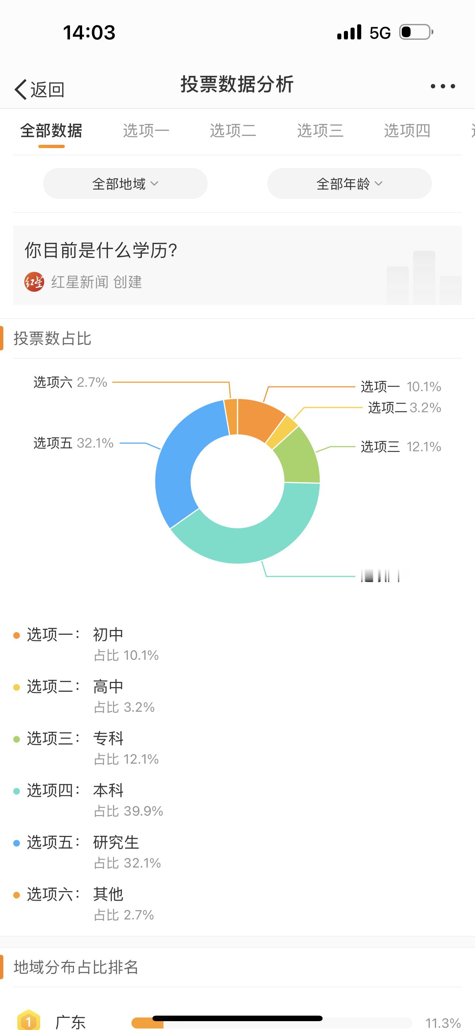Open the 选项四 tab

(x=407, y=131)
